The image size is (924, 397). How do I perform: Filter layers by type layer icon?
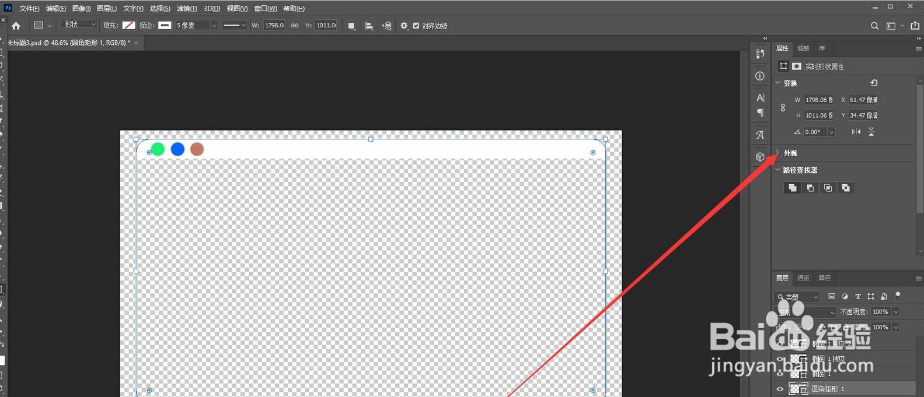857,296
